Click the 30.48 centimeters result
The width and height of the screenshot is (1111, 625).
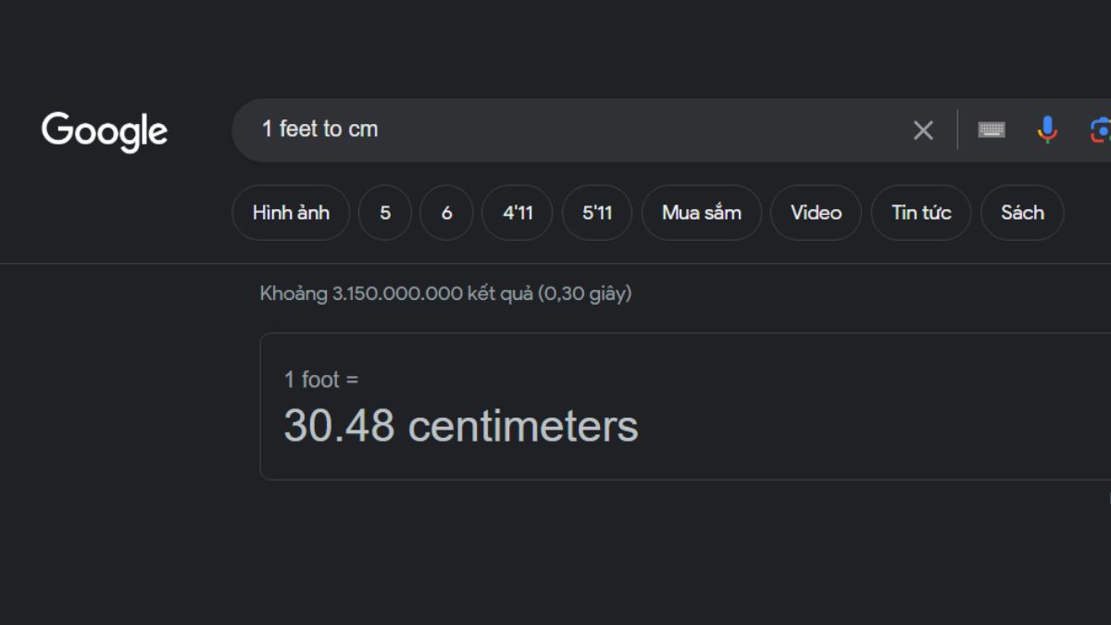tap(461, 427)
